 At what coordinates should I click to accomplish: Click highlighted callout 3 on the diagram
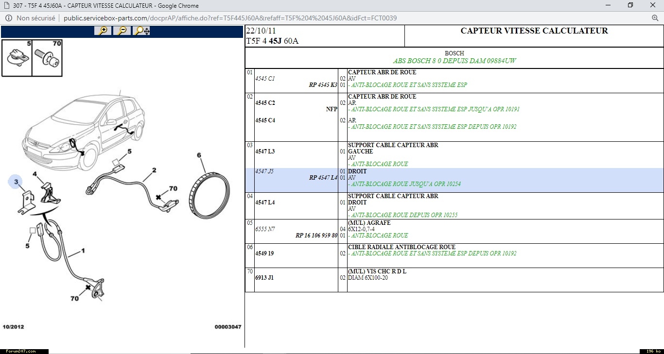[16, 182]
